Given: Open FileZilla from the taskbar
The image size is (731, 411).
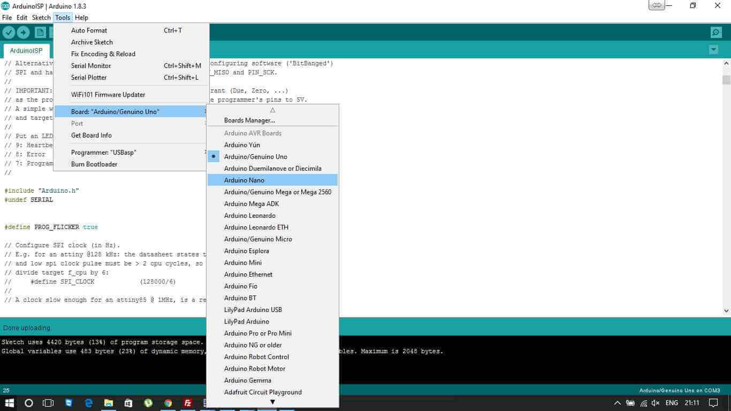Looking at the screenshot, I should [188, 403].
